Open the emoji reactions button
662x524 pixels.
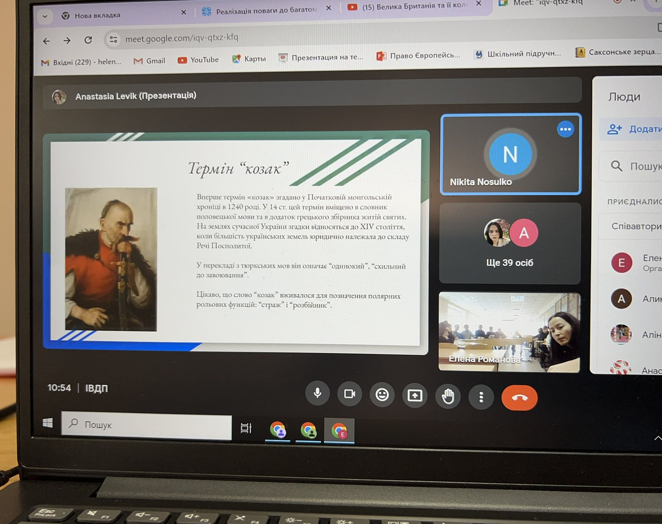382,395
